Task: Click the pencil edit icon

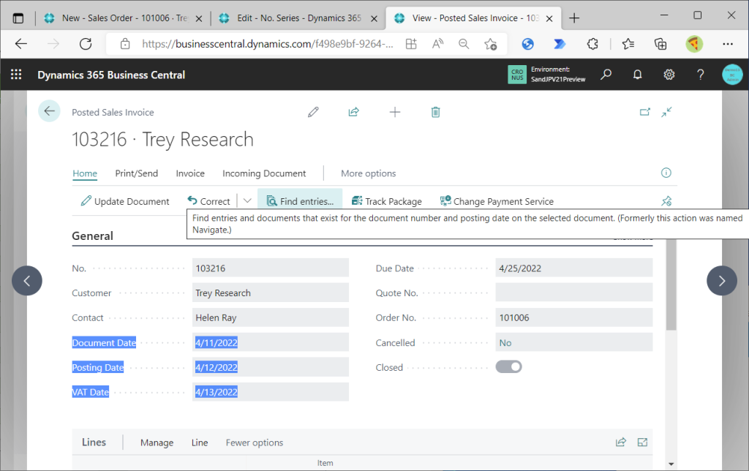Action: tap(313, 112)
